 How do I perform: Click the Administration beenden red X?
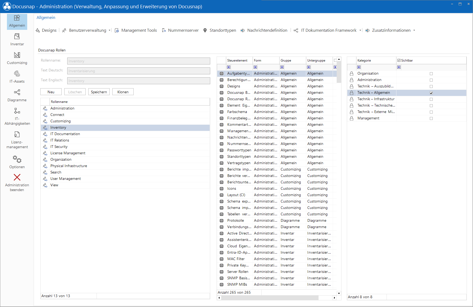(x=17, y=177)
